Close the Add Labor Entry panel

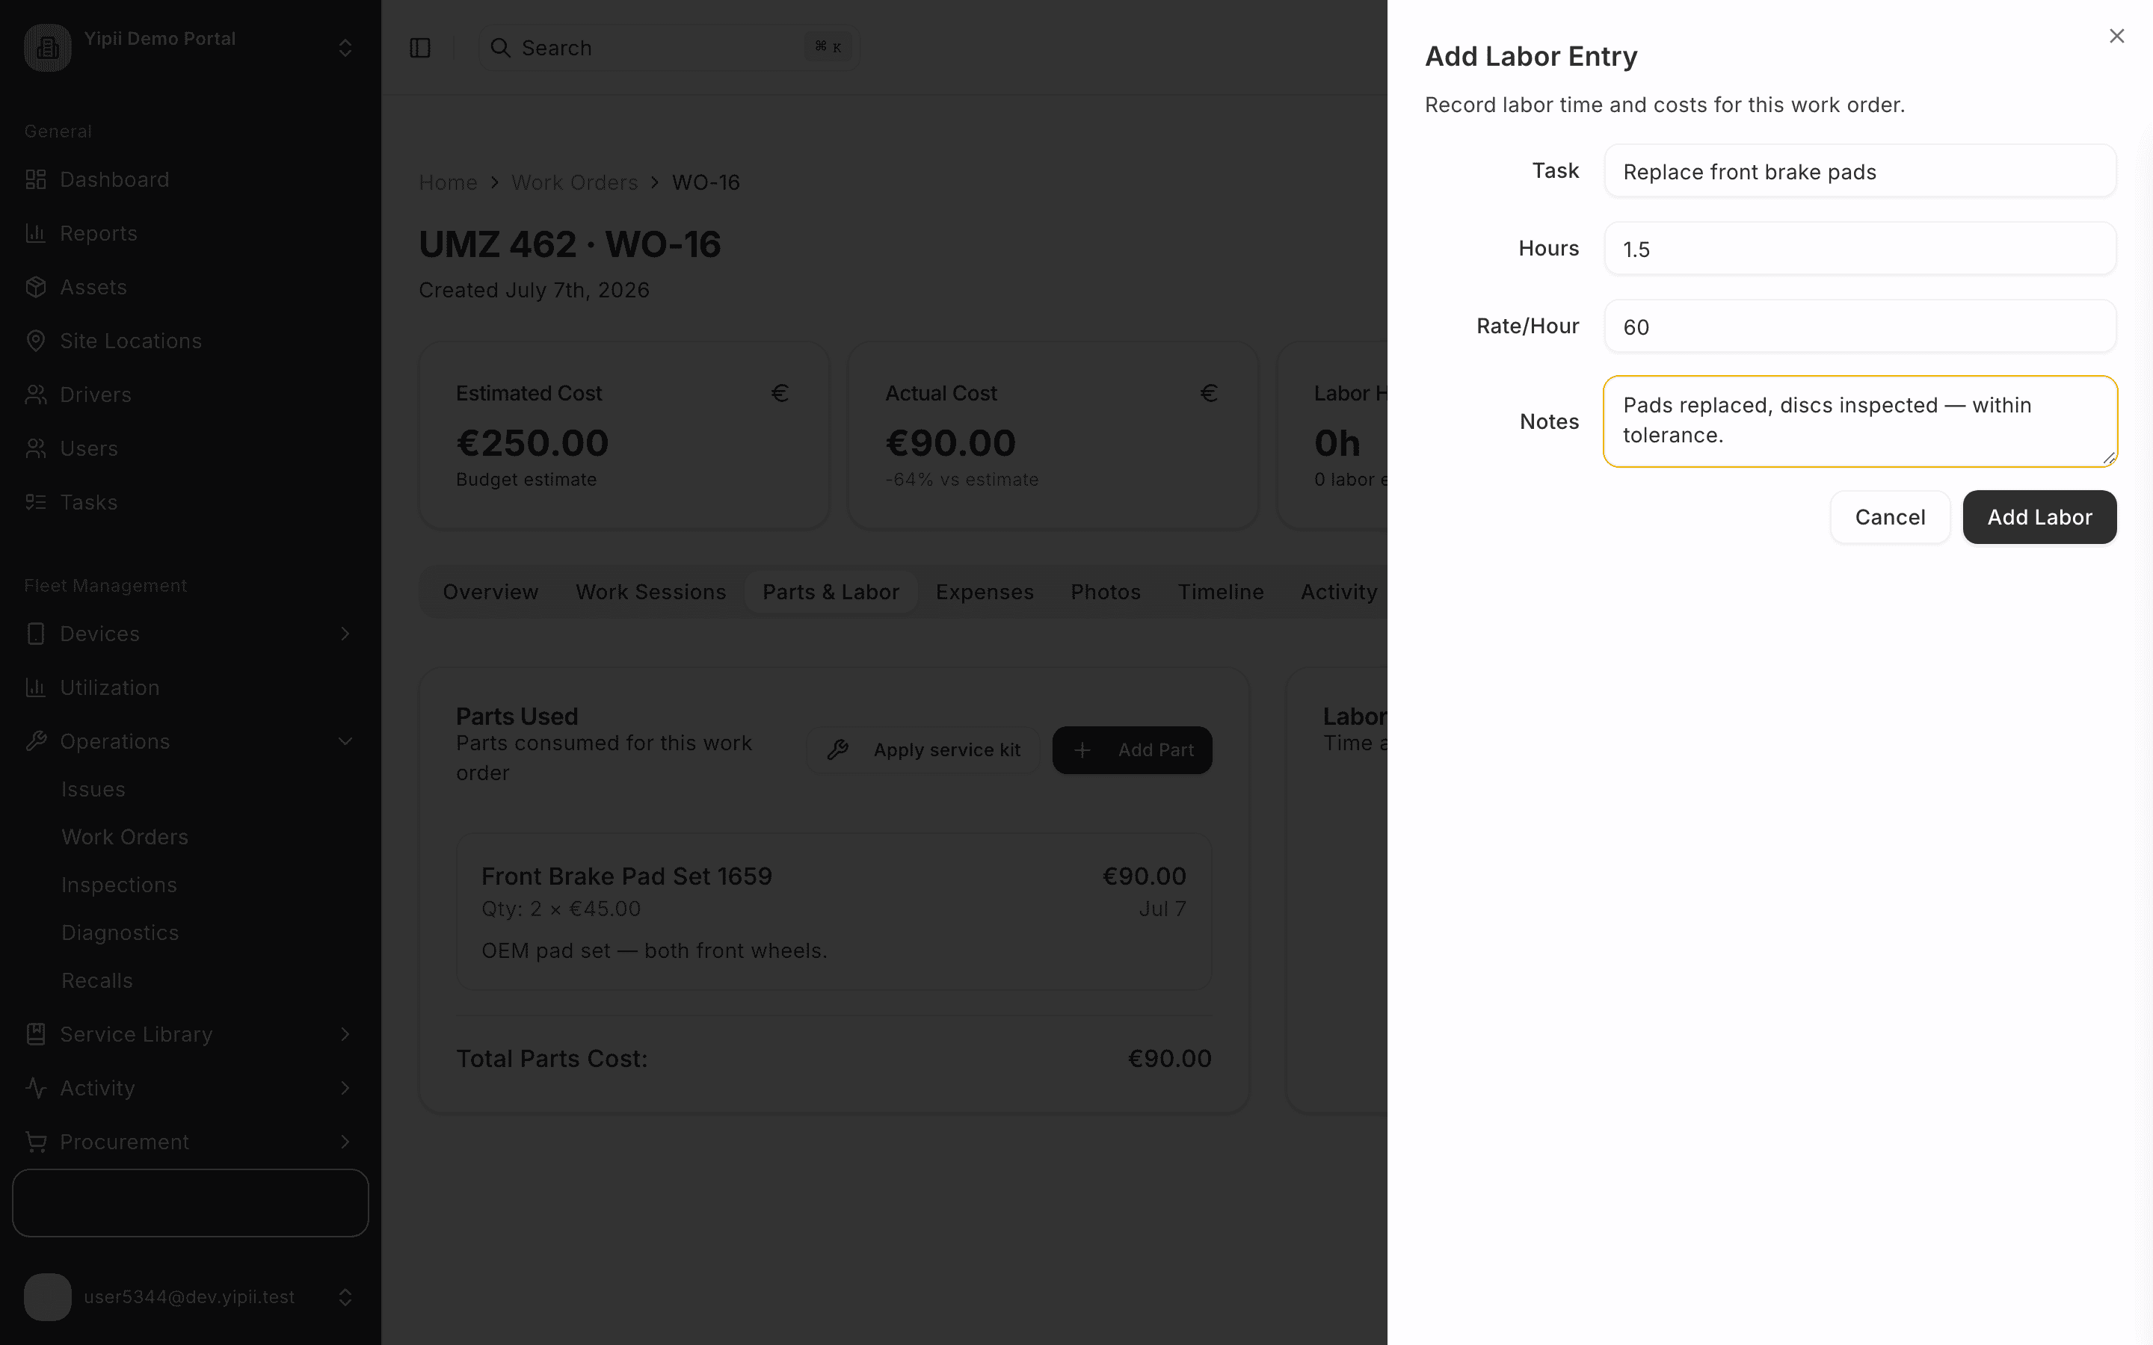(x=2116, y=36)
